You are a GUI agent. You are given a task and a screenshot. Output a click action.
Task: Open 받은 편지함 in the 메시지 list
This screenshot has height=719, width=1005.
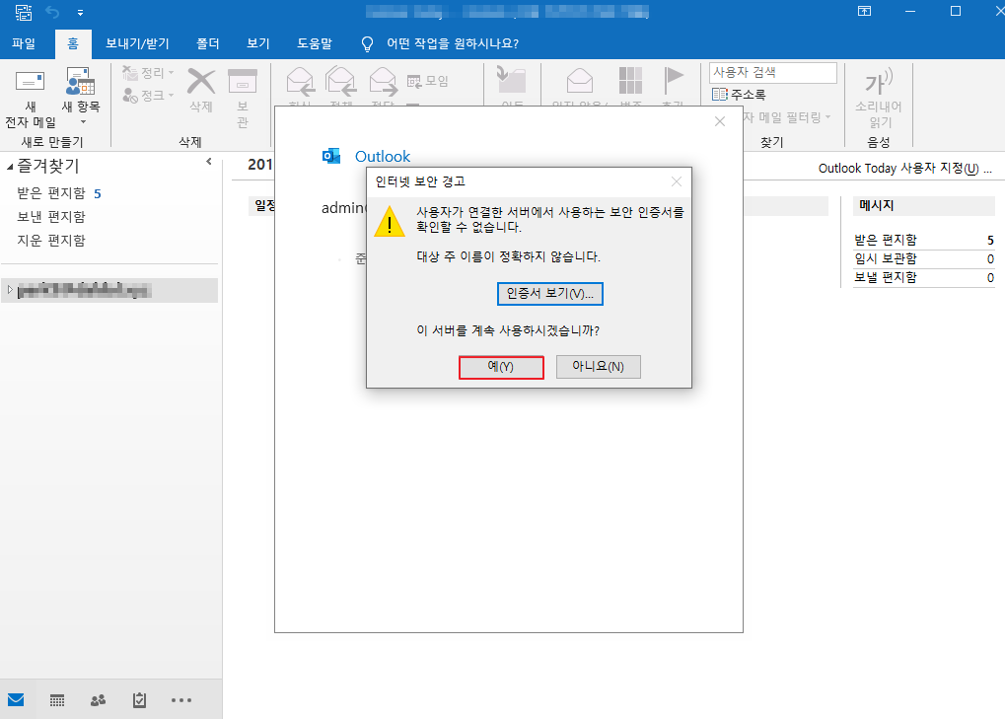click(x=885, y=240)
